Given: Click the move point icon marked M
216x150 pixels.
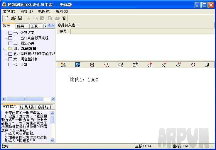Looking at the screenshot, I should click(178, 65).
